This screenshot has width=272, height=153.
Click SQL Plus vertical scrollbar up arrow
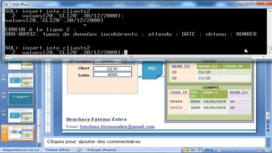(x=269, y=11)
